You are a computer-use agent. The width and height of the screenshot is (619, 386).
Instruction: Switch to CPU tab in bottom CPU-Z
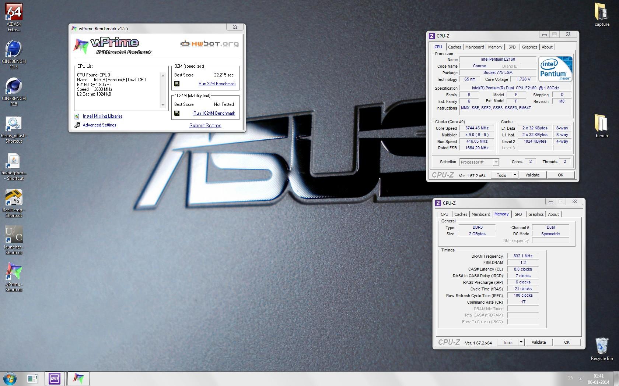pos(444,214)
